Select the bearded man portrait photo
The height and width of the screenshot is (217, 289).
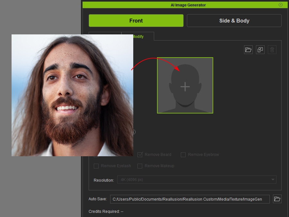click(x=72, y=95)
